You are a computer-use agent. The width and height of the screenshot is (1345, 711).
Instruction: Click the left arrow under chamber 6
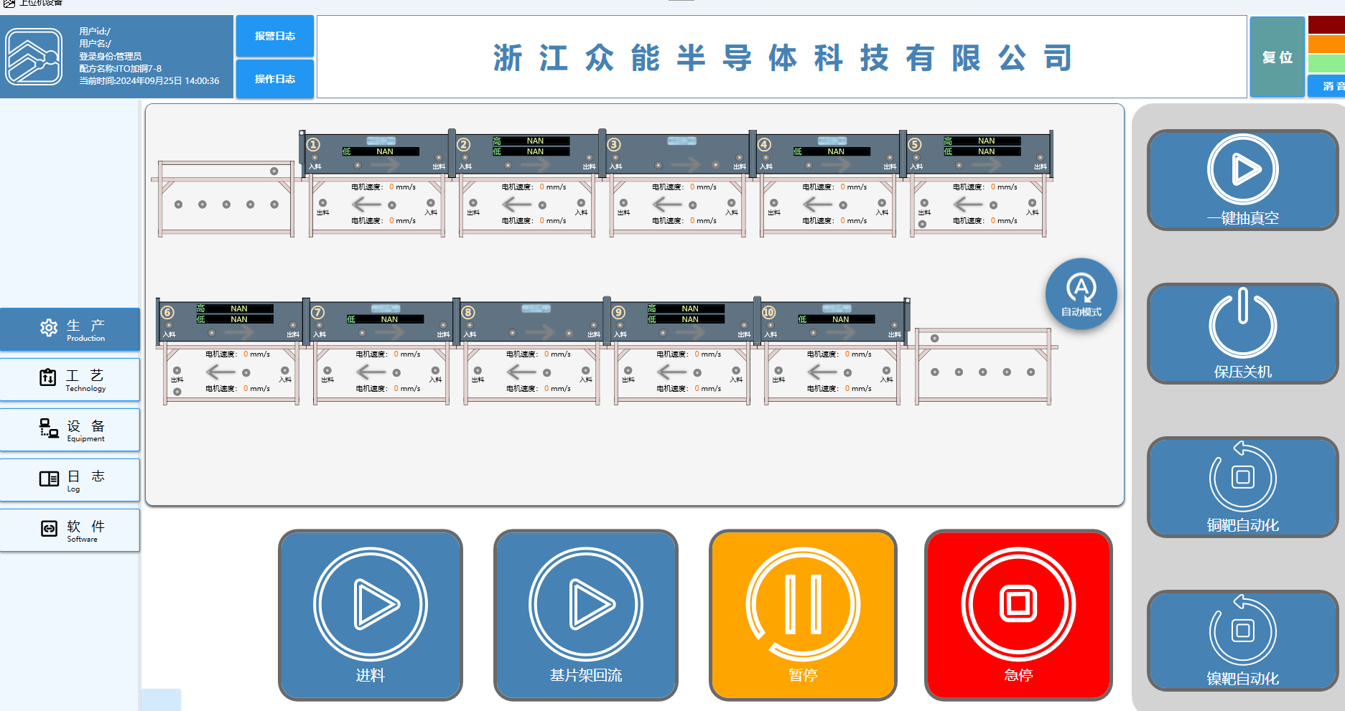pyautogui.click(x=221, y=372)
